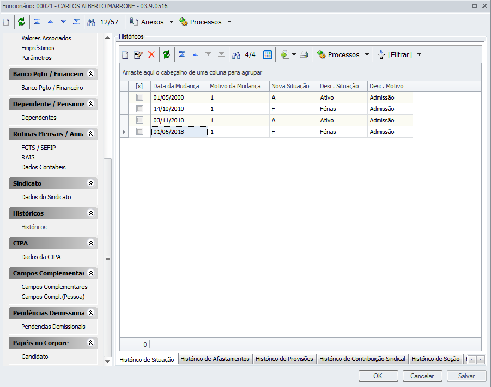Open the grid layout/columns icon

click(x=268, y=54)
